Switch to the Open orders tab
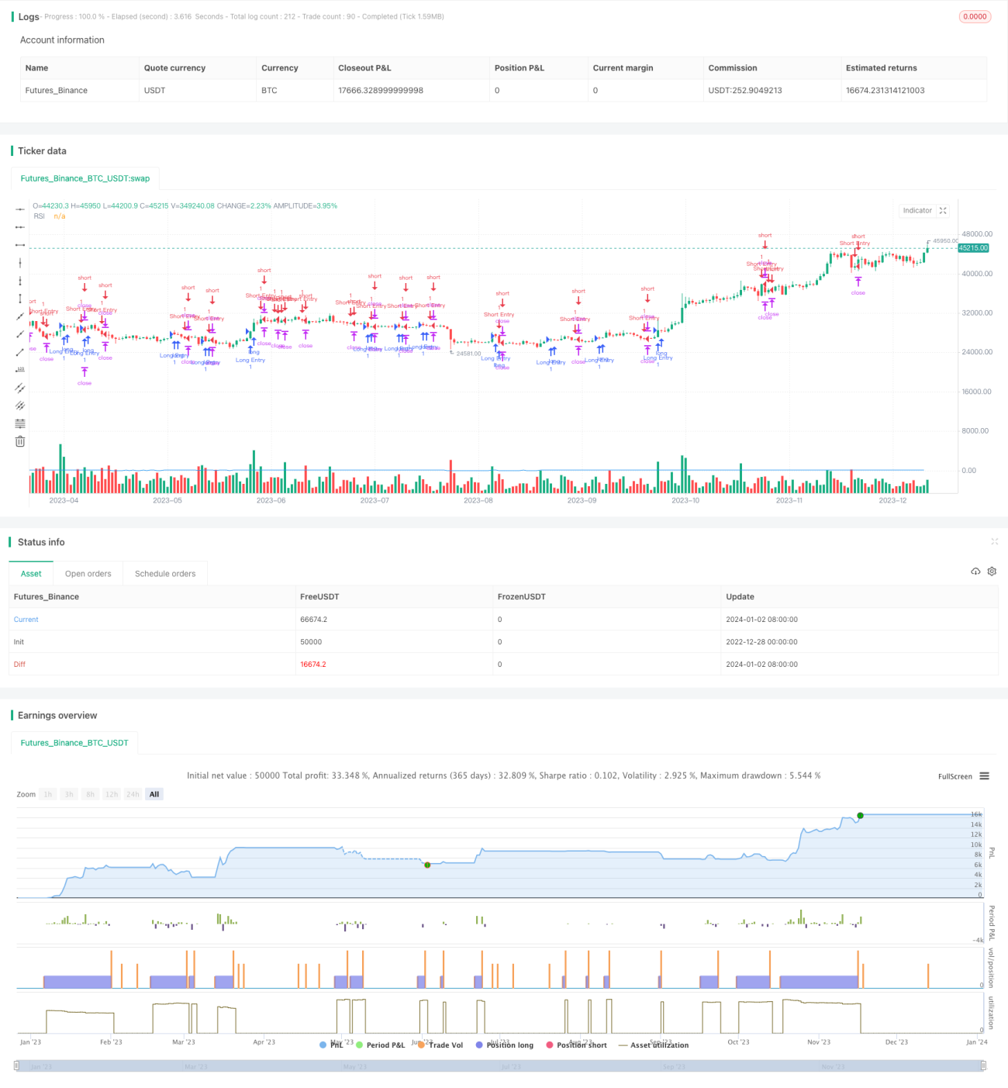Image resolution: width=1008 pixels, height=1088 pixels. pyautogui.click(x=88, y=574)
